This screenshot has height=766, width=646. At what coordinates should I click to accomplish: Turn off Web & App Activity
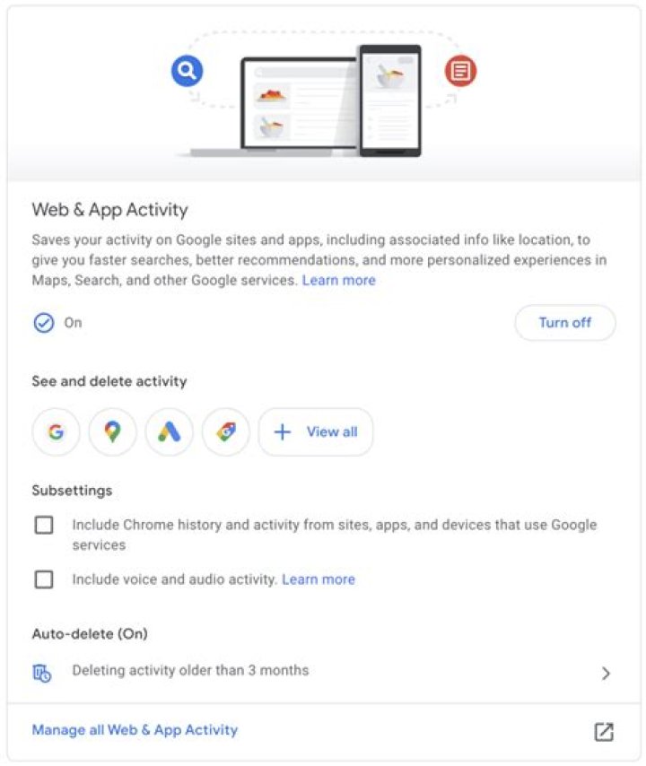coord(565,322)
